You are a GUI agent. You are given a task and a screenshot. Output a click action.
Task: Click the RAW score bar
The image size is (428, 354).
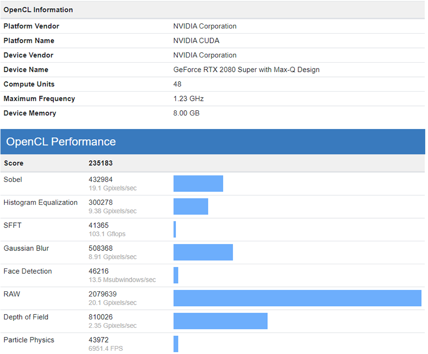coord(297,298)
